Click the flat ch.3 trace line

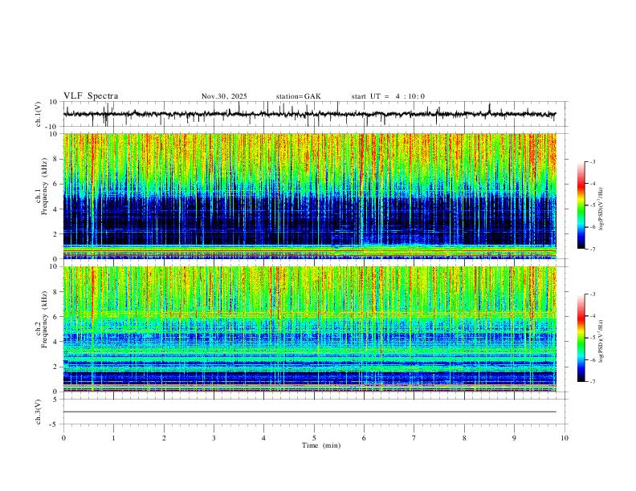pyautogui.click(x=309, y=412)
